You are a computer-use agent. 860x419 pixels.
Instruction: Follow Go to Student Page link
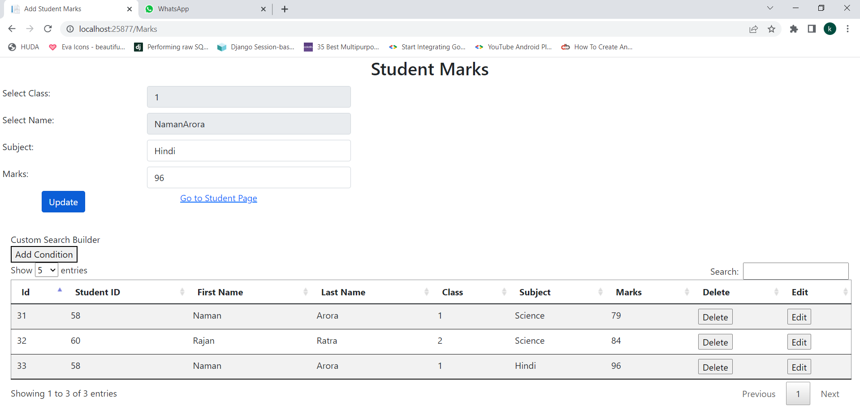(x=219, y=198)
